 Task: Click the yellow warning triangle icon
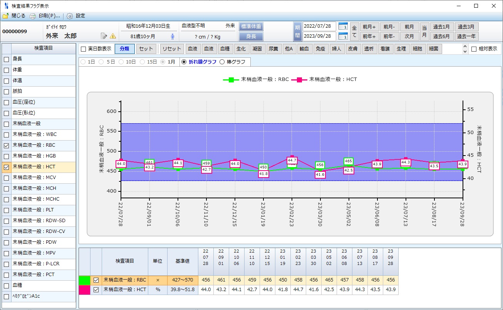pos(113,36)
